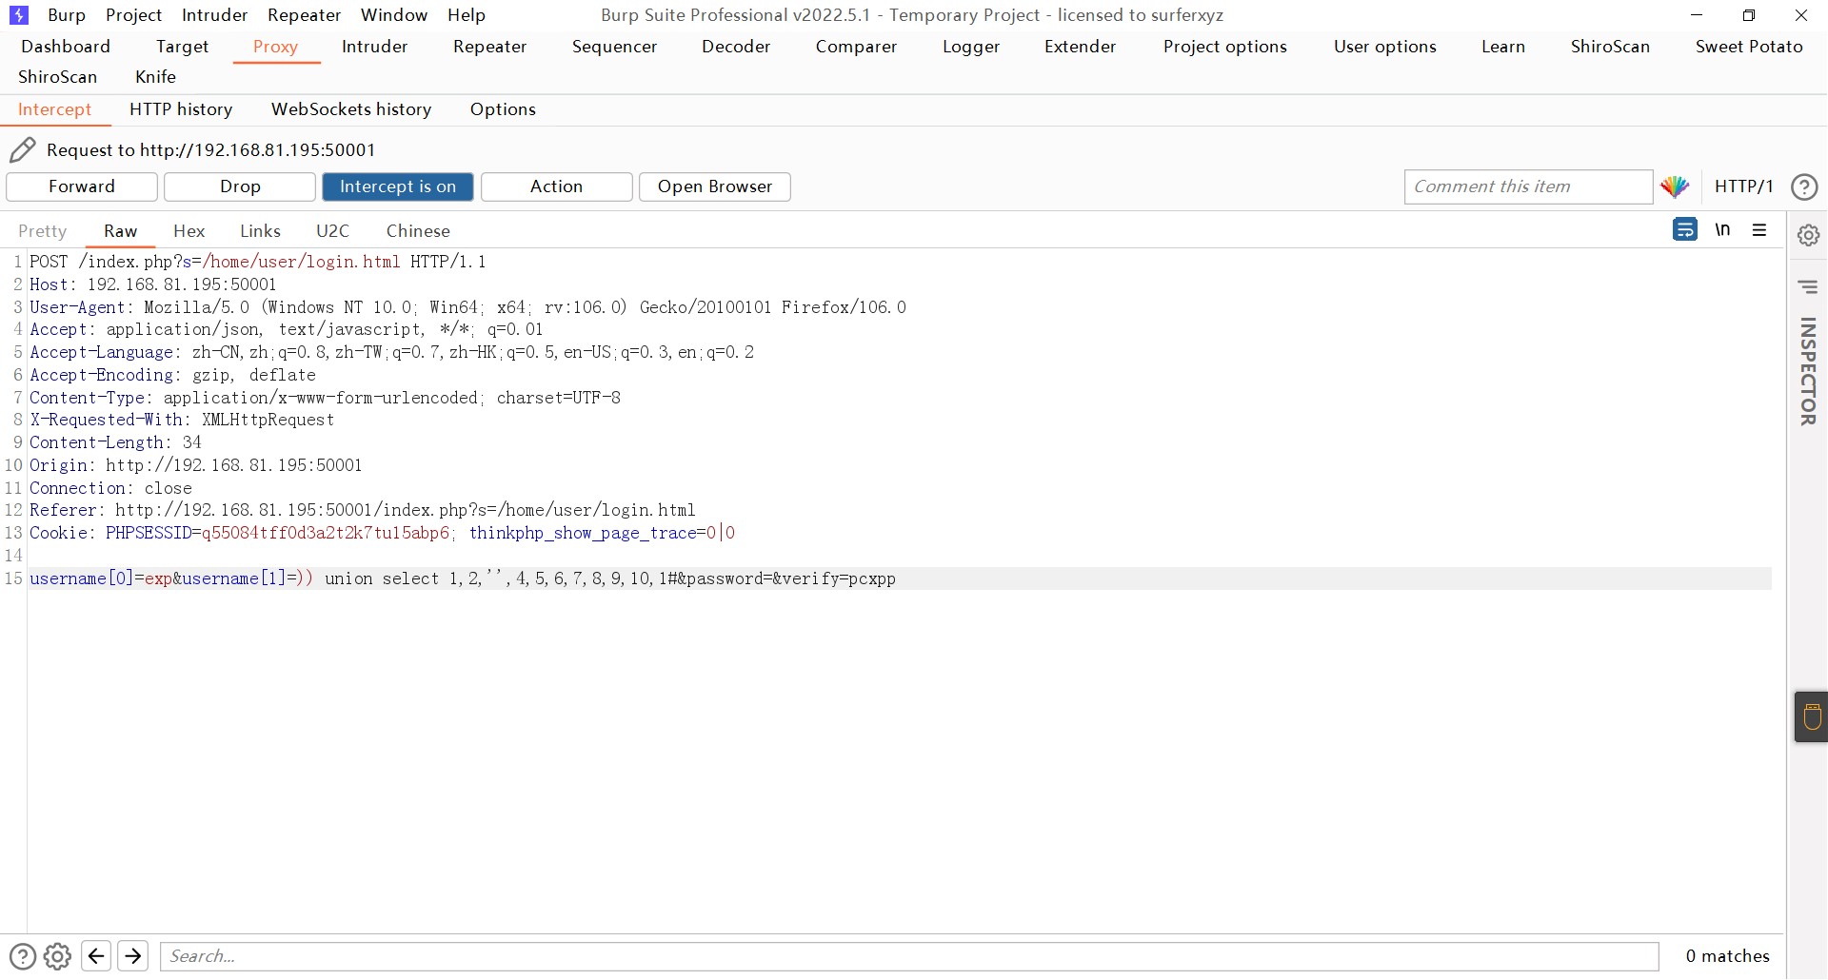The image size is (1828, 980).
Task: Open the Sweet Potato tab
Action: (x=1749, y=47)
